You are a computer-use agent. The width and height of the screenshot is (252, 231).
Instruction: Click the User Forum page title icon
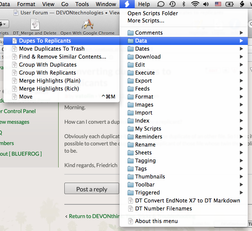pyautogui.click(x=16, y=13)
